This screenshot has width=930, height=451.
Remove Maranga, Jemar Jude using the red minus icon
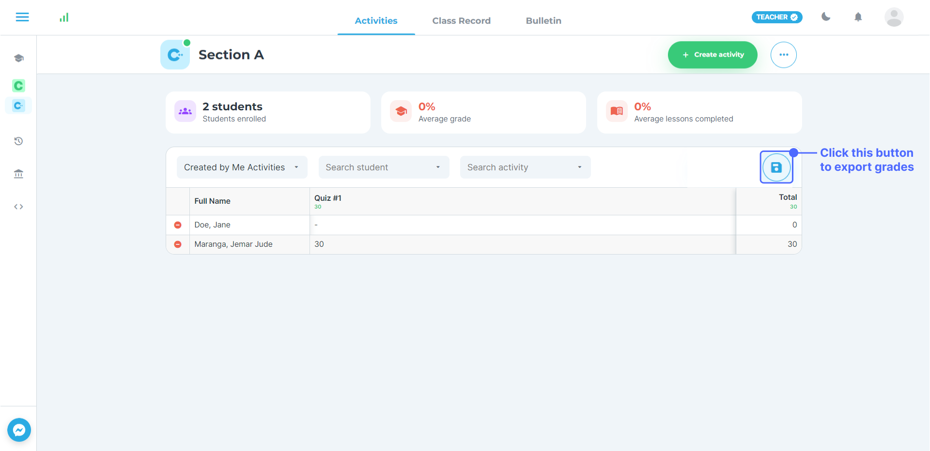point(178,244)
